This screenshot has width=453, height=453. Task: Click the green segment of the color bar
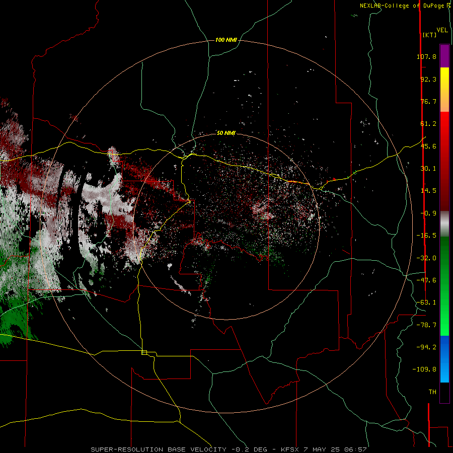444,286
